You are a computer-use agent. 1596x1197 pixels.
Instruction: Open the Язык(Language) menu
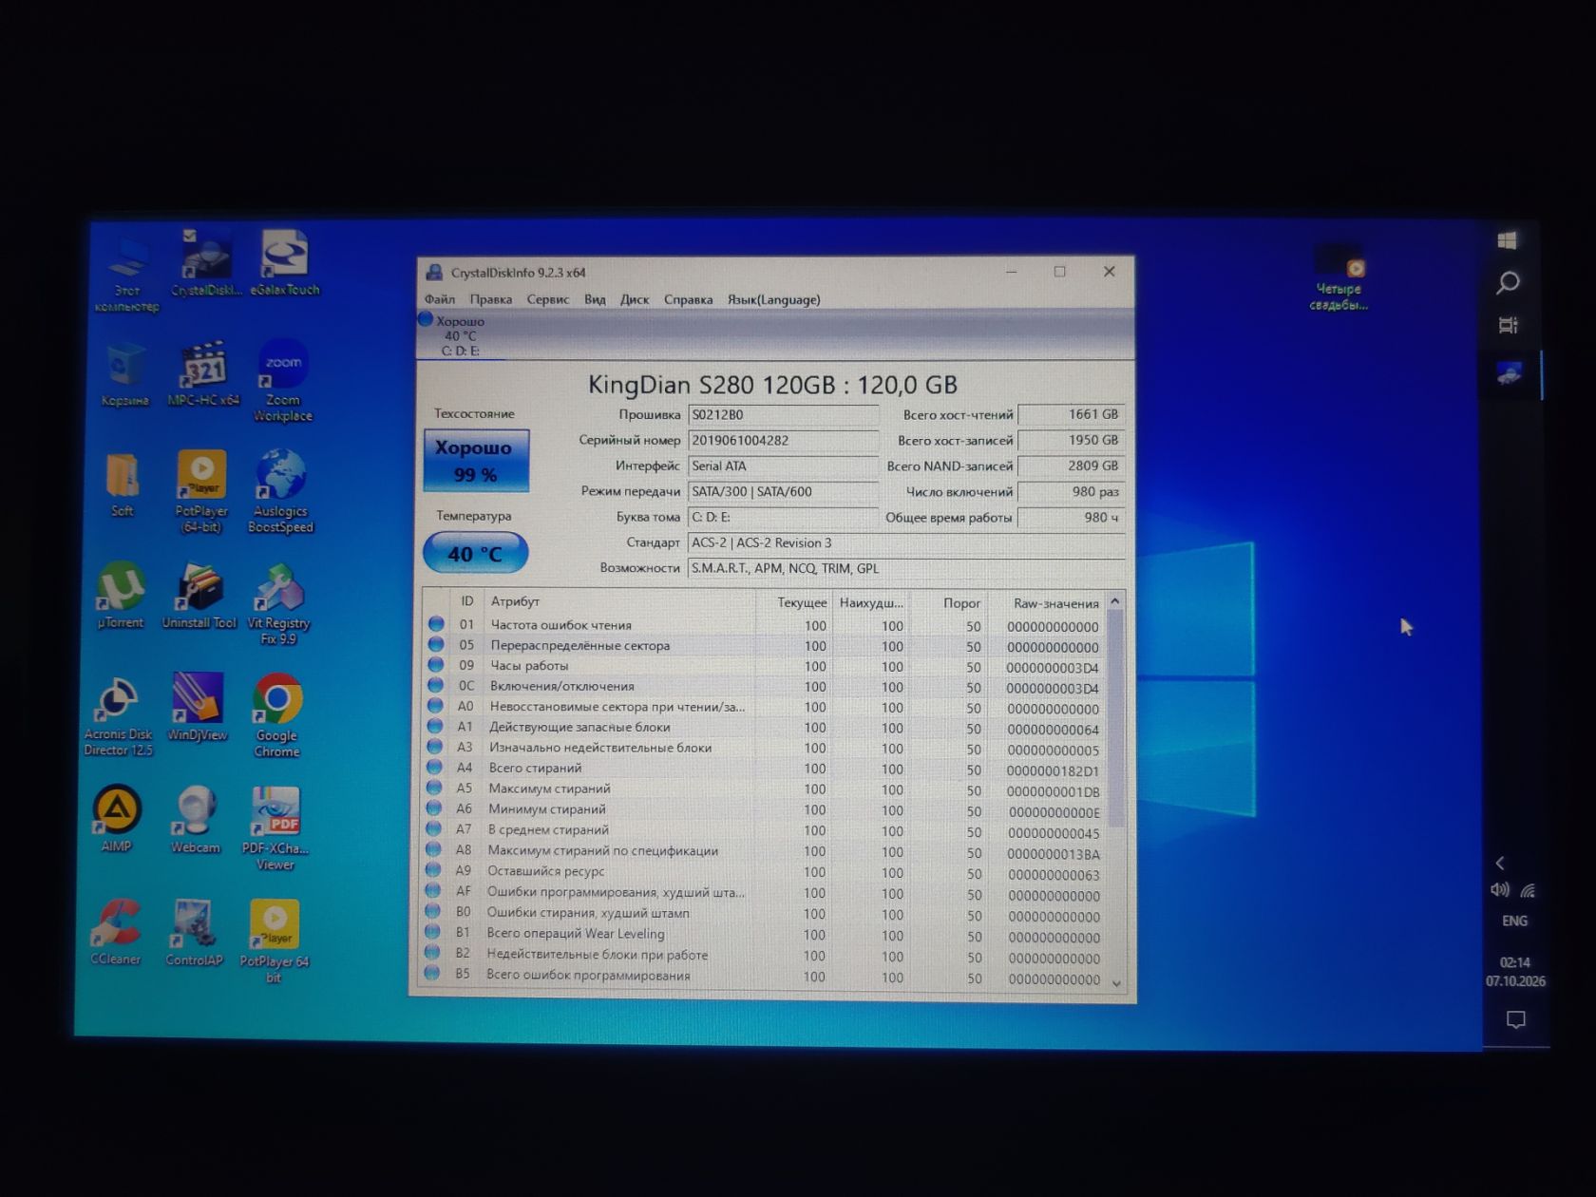[x=774, y=299]
